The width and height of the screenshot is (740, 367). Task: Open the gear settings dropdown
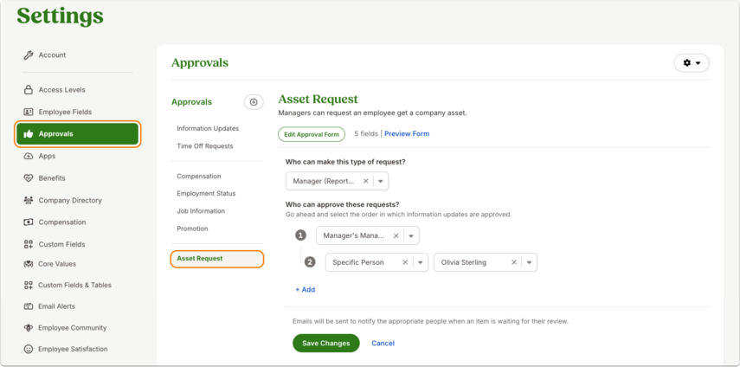692,62
